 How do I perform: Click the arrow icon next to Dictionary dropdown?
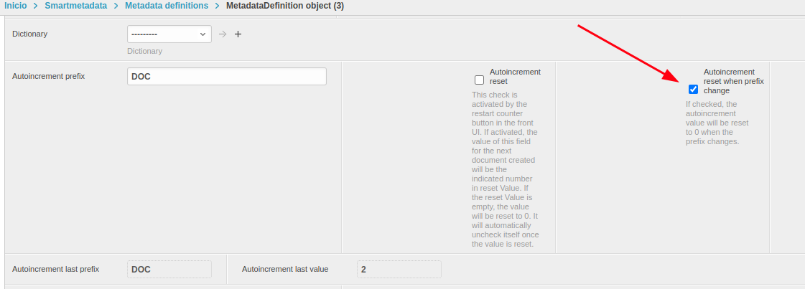pyautogui.click(x=223, y=34)
